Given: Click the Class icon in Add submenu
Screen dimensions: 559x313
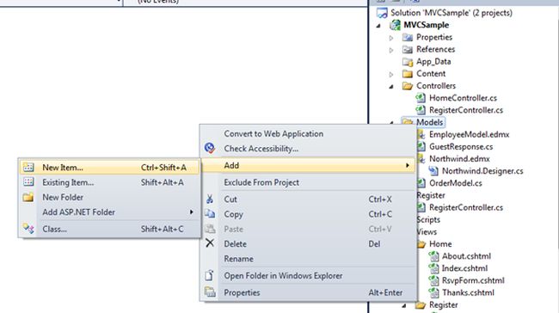Looking at the screenshot, I should point(28,229).
